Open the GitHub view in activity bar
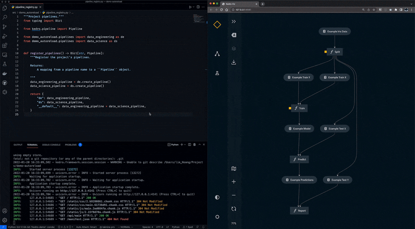The width and height of the screenshot is (415, 229). (5, 83)
